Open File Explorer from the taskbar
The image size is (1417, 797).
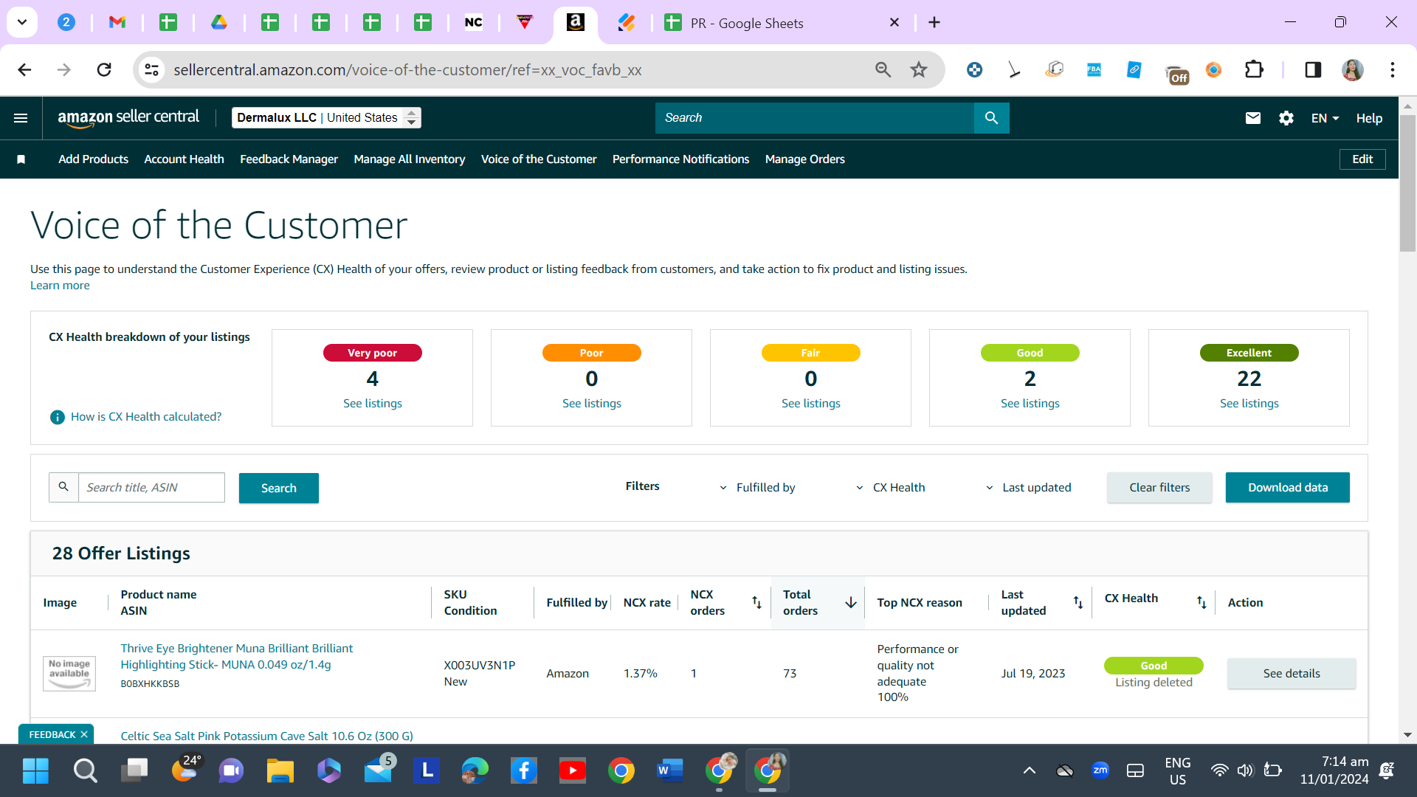pyautogui.click(x=280, y=771)
